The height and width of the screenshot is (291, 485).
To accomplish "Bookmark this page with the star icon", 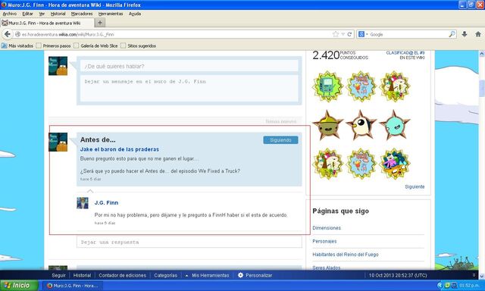I will coord(336,34).
